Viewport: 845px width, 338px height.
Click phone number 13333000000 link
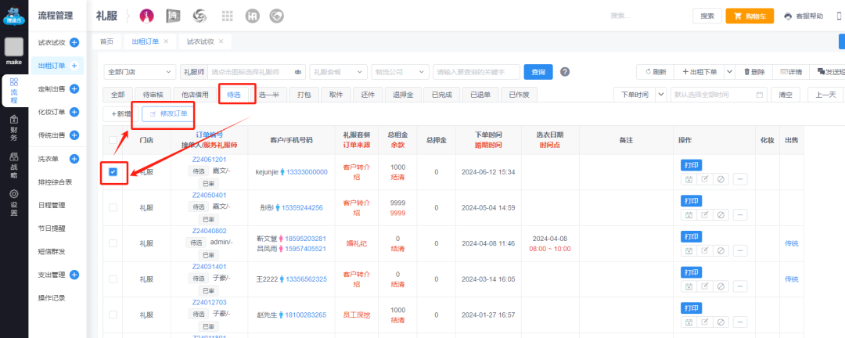tap(307, 172)
